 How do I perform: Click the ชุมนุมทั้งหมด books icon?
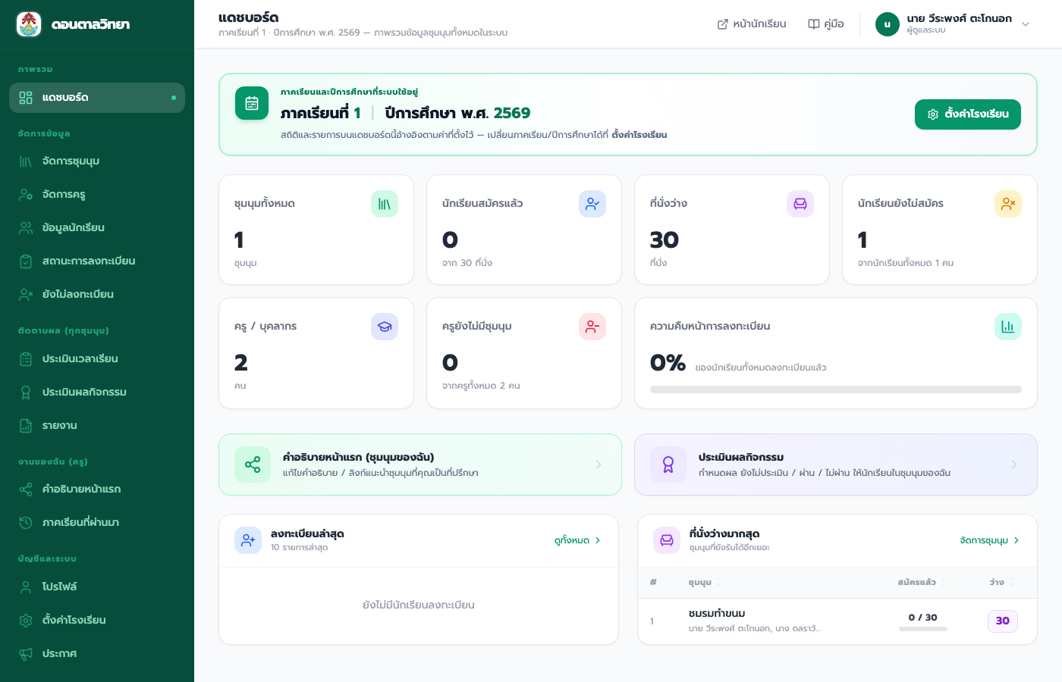[x=385, y=204]
